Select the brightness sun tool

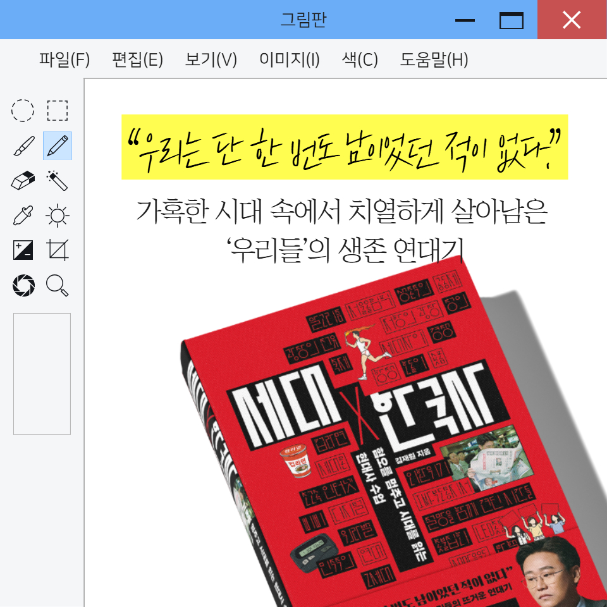[x=58, y=215]
